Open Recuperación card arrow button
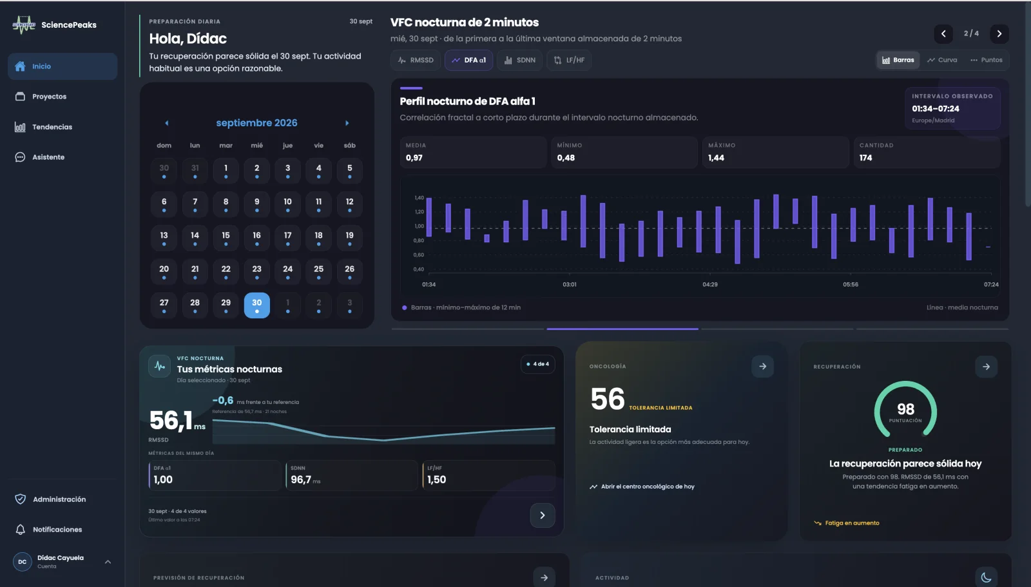 (x=987, y=367)
